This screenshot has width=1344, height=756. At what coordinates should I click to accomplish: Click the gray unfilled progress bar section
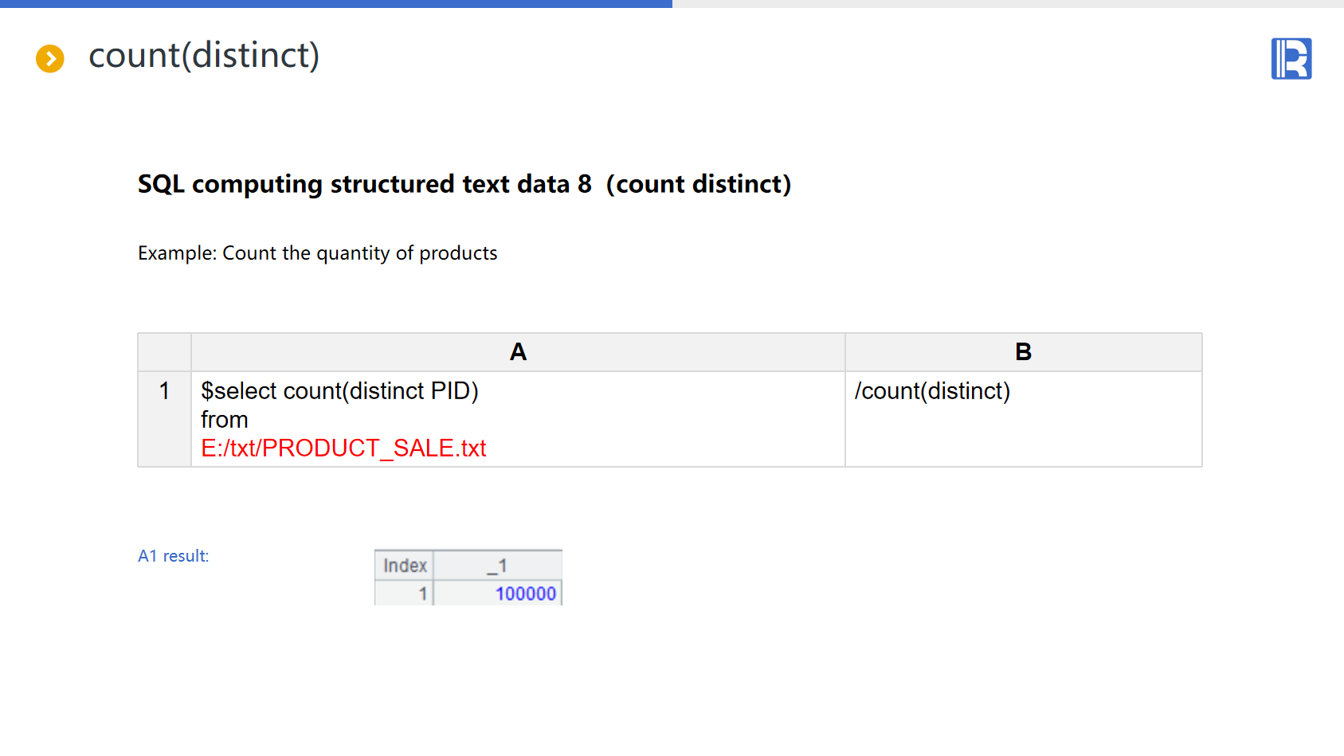(1008, 4)
